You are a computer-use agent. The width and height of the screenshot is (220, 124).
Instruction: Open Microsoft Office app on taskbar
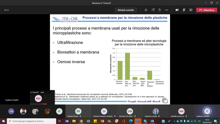click(124, 121)
